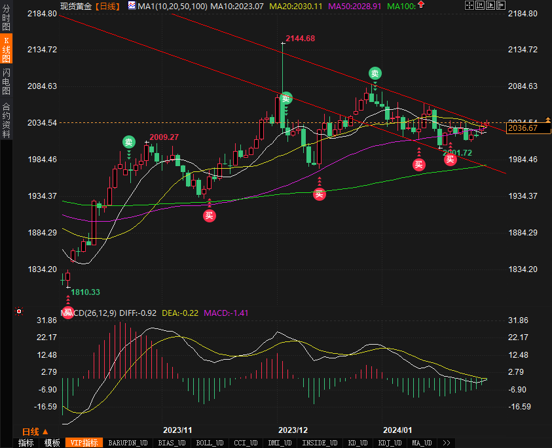Screen dimensions: 552x448
Task: Click the play-forward chart axis icon
Action: point(490,5)
